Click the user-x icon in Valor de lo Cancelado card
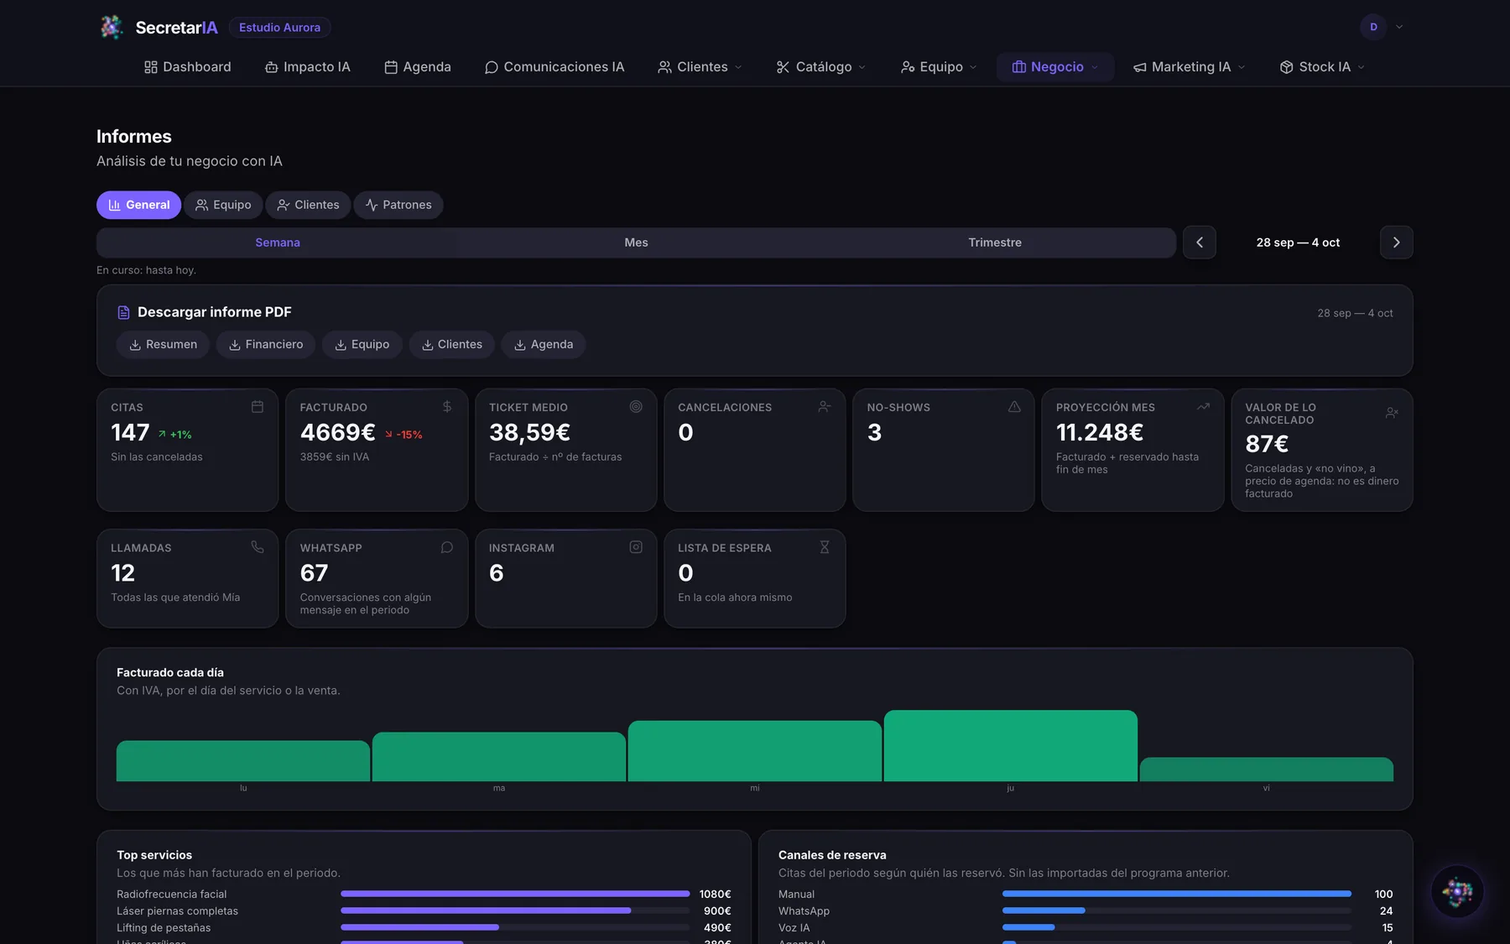The image size is (1510, 944). point(1392,413)
